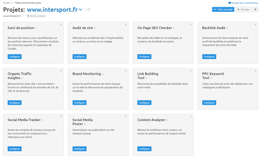Click the Partager button
The height and width of the screenshot is (159, 262).
(243, 9)
